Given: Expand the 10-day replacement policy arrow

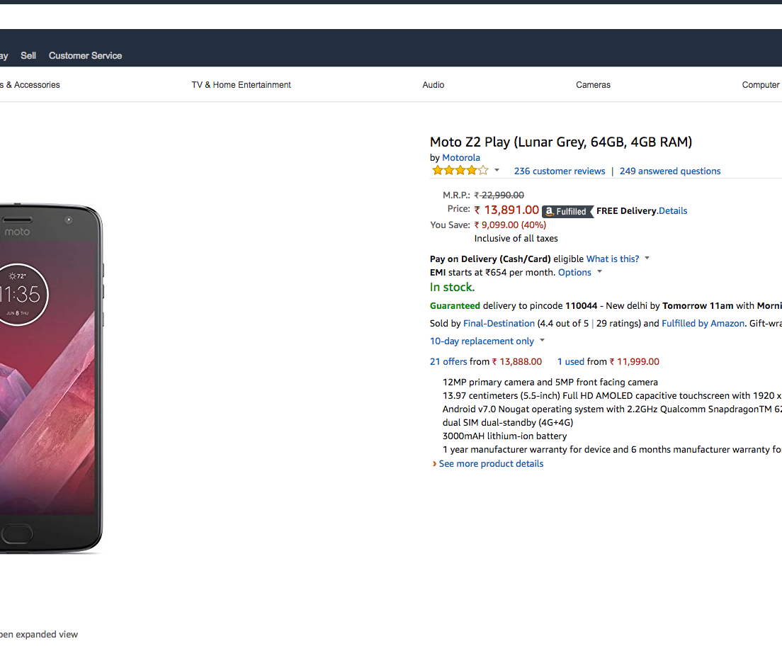Looking at the screenshot, I should (x=542, y=341).
